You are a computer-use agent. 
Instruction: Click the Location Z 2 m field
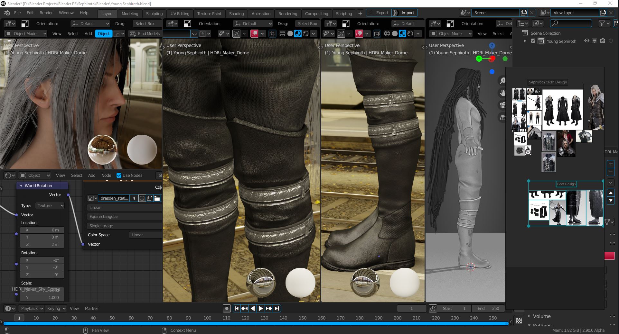click(x=42, y=244)
